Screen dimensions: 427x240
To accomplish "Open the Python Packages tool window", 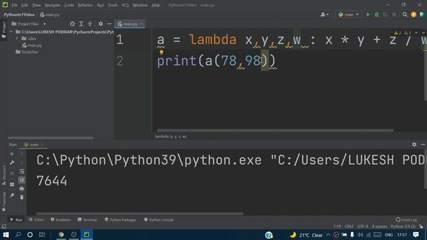I will pos(120,219).
